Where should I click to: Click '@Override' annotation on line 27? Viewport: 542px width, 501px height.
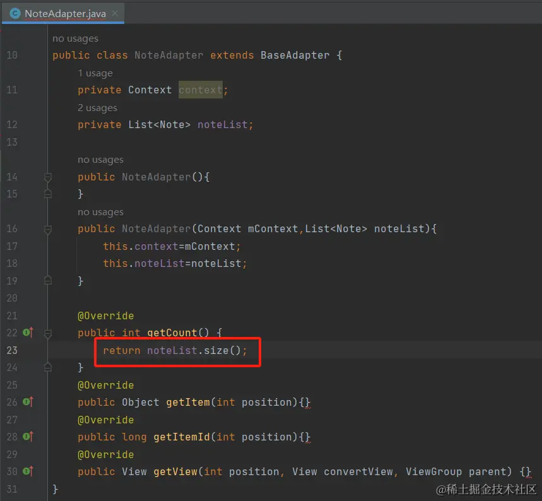106,420
